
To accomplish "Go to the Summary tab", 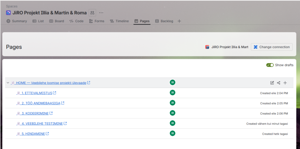I will pyautogui.click(x=17, y=21).
